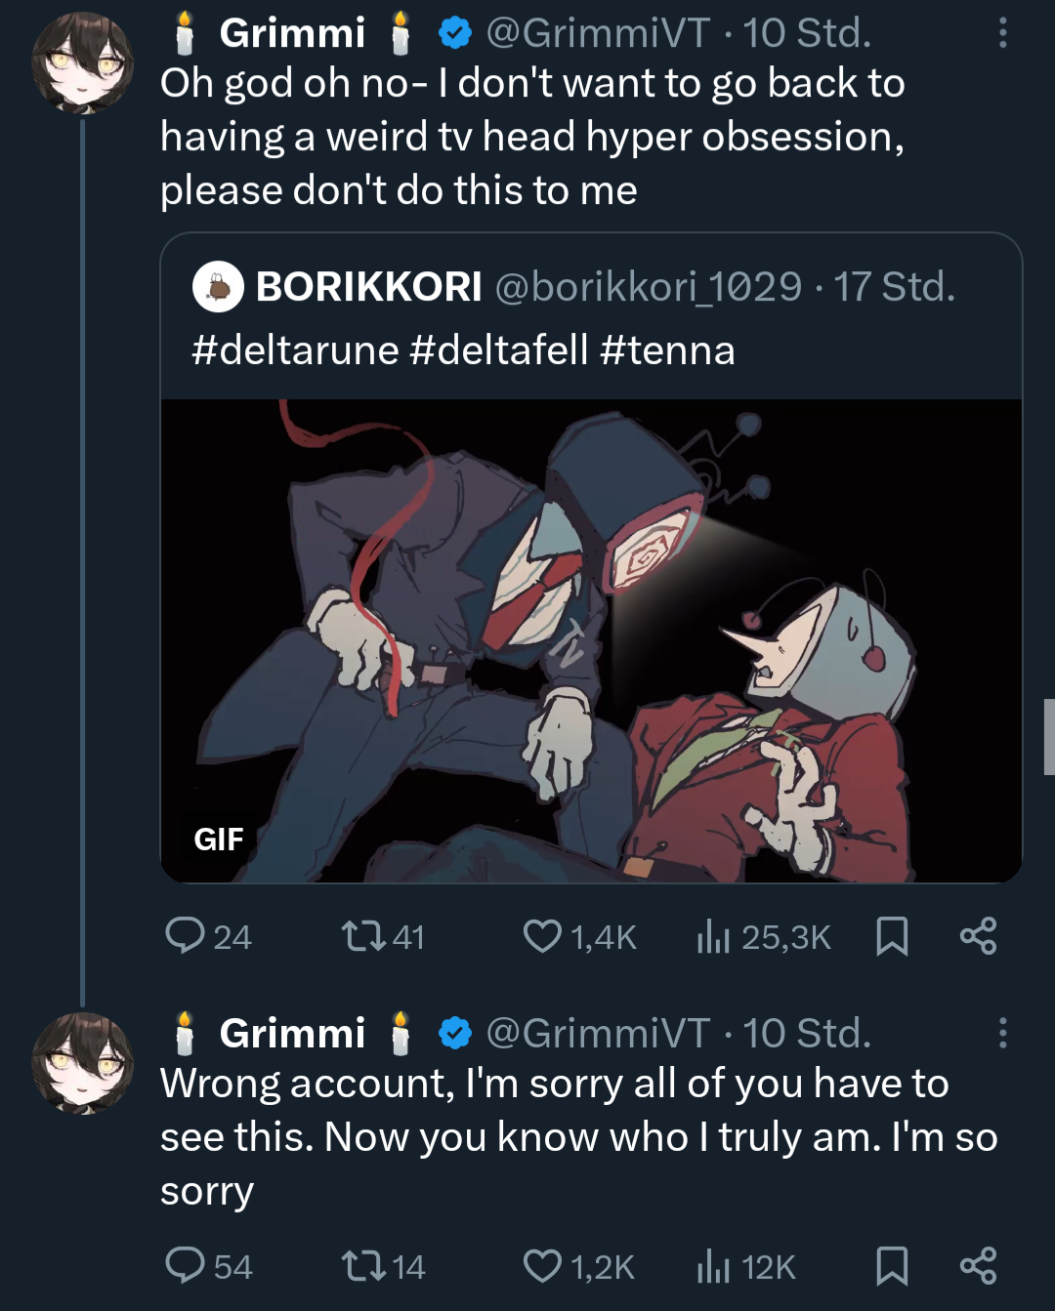Retweet the 'Wrong account' tweet
Viewport: 1055px width, 1311px height.
[x=362, y=1266]
